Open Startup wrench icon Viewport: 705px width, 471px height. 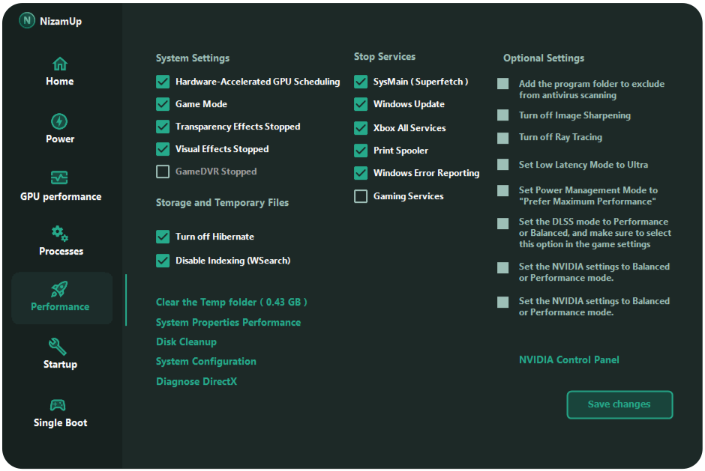point(58,347)
